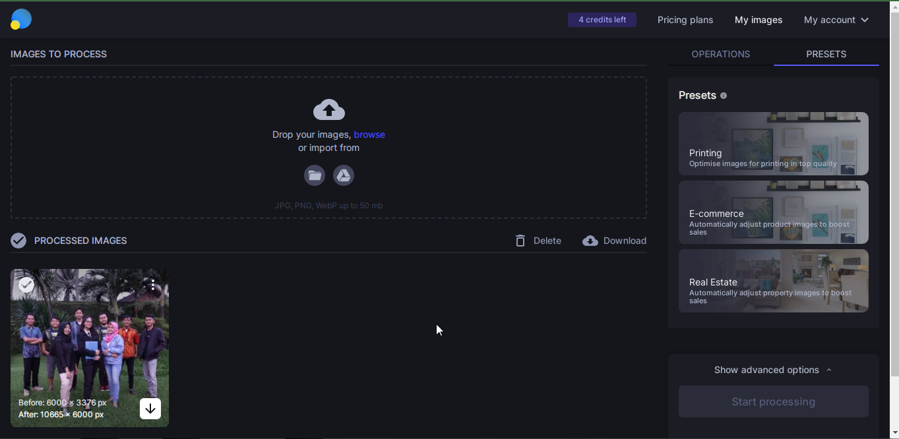Screen dimensions: 899x439
Task: Import images from the local folder icon
Action: tap(315, 175)
